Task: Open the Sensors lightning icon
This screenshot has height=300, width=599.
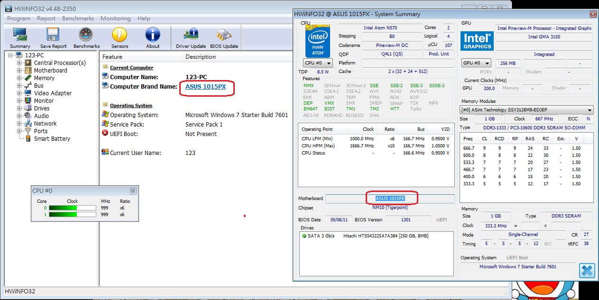Action: tap(120, 35)
